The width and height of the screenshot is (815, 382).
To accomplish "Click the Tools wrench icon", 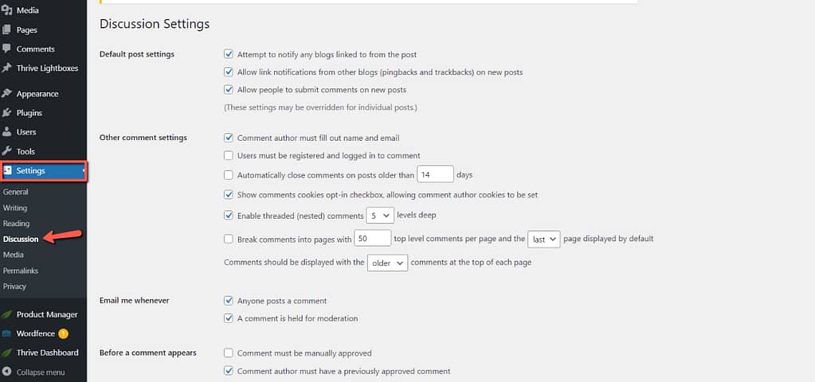I will tap(6, 151).
